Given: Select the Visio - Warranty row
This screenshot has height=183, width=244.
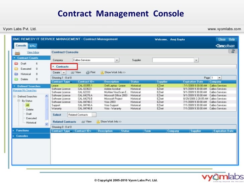Looking at the screenshot, I should [x=143, y=109].
